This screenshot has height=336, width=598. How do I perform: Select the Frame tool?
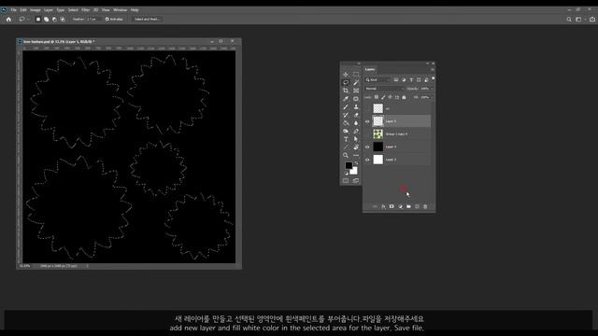pyautogui.click(x=356, y=91)
